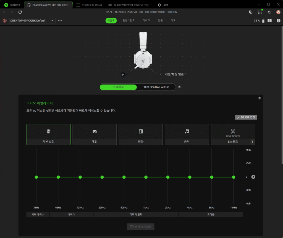Open the apps grid module icon
This screenshot has height=238, width=283.
pyautogui.click(x=260, y=12)
